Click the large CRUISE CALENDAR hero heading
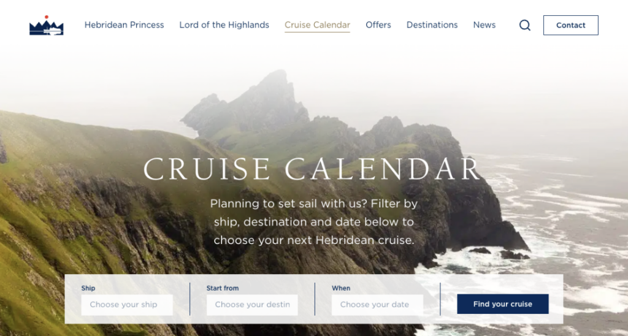This screenshot has height=336, width=628. (x=313, y=170)
